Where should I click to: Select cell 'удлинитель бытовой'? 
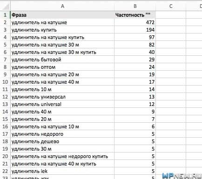(x=62, y=60)
